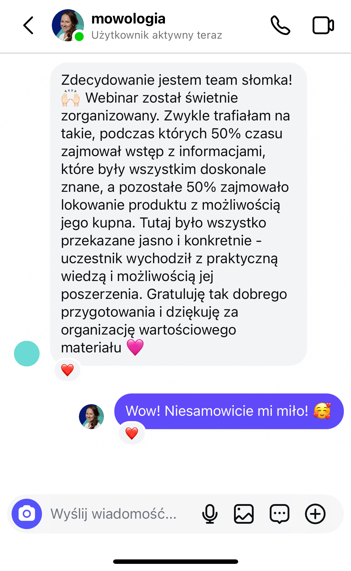Image resolution: width=351 pixels, height=571 pixels.
Task: Start an audio call with mowologia
Action: click(x=280, y=25)
